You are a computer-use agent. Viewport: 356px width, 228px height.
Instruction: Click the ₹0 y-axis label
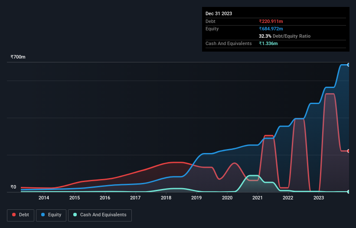[x=13, y=187]
